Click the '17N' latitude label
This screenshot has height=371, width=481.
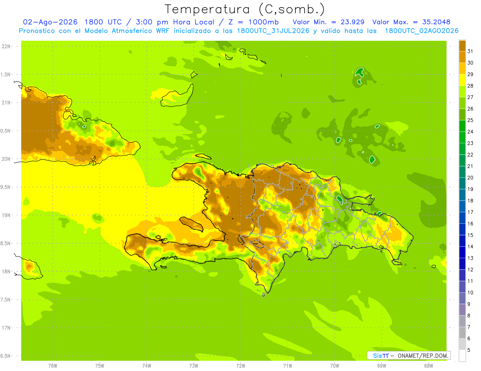tap(6, 328)
